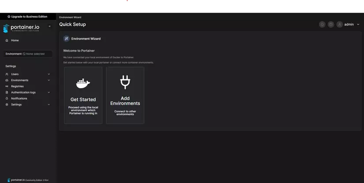The image size is (364, 183).
Task: Collapse the sidebar with double-chevron button
Action: point(49,26)
